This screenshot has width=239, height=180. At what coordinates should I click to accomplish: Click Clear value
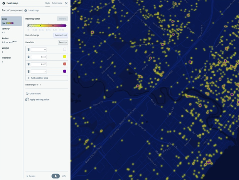pyautogui.click(x=33, y=93)
